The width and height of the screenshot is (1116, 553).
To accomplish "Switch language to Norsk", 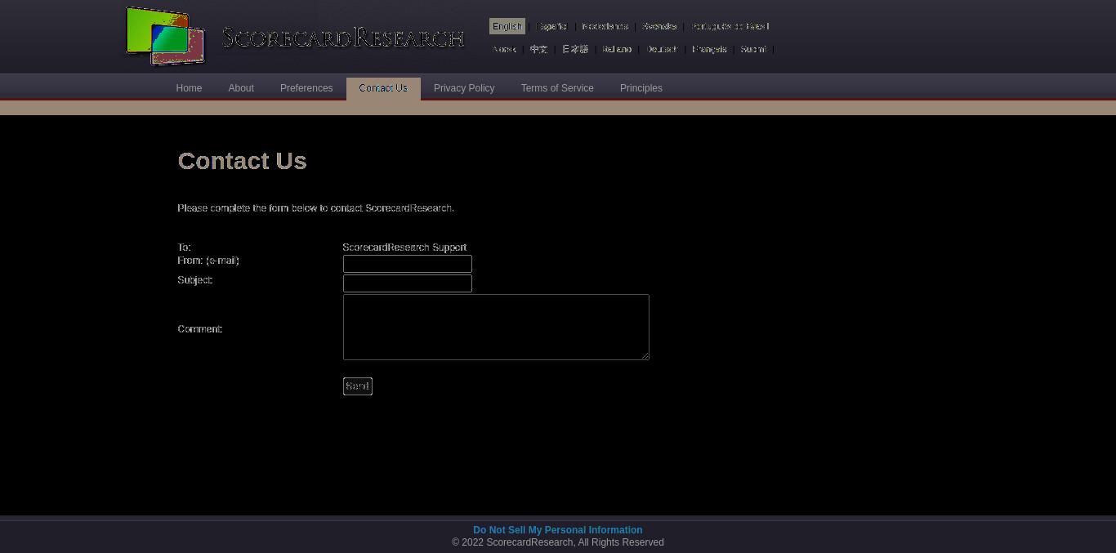I will (504, 49).
